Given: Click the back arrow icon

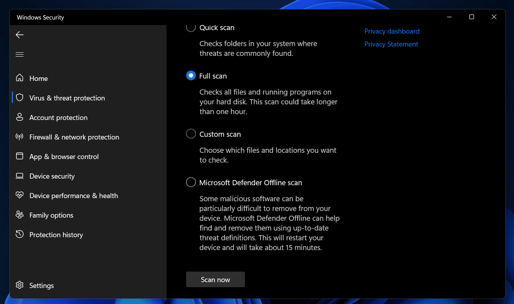Looking at the screenshot, I should [x=20, y=35].
